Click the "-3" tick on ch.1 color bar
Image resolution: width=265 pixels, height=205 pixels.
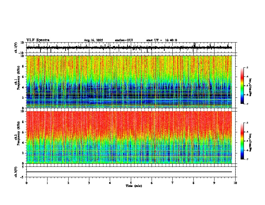(x=247, y=68)
